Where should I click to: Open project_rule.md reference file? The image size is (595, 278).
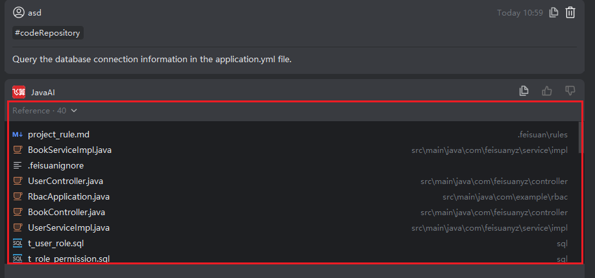[58, 135]
